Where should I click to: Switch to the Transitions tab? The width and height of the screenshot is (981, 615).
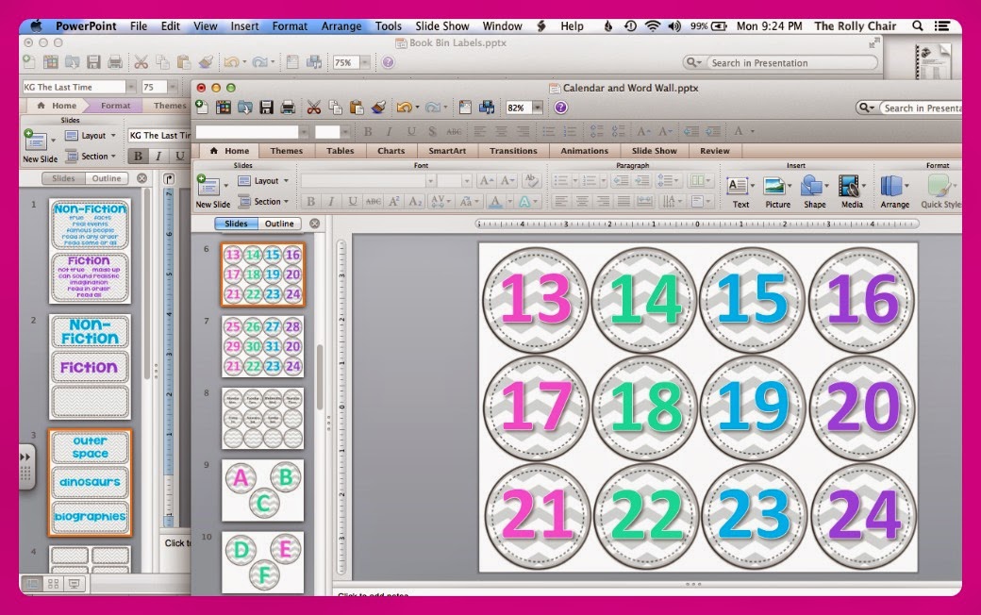513,151
